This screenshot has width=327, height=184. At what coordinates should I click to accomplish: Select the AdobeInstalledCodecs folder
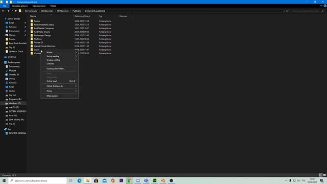click(44, 25)
